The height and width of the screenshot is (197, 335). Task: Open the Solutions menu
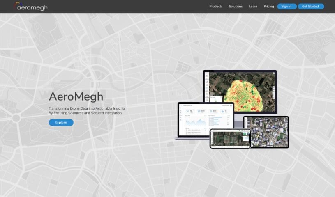236,7
